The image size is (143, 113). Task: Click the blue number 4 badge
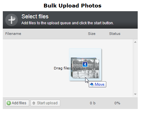click(x=85, y=64)
